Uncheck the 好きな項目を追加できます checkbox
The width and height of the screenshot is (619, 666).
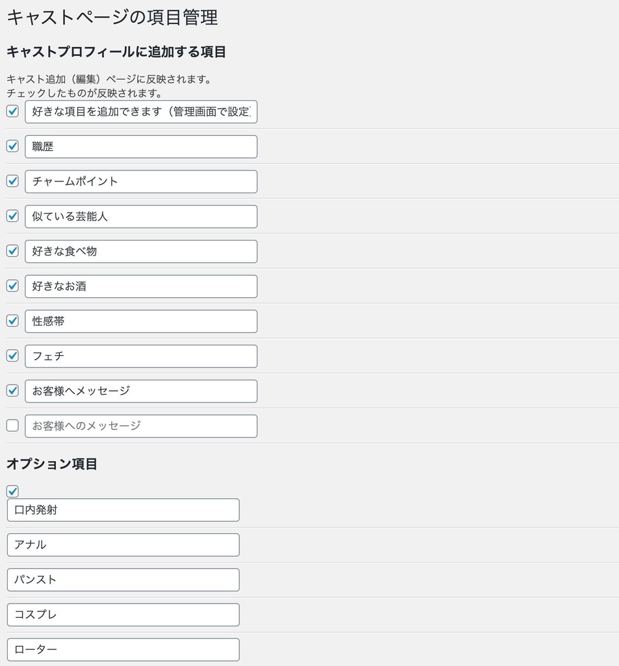click(12, 111)
